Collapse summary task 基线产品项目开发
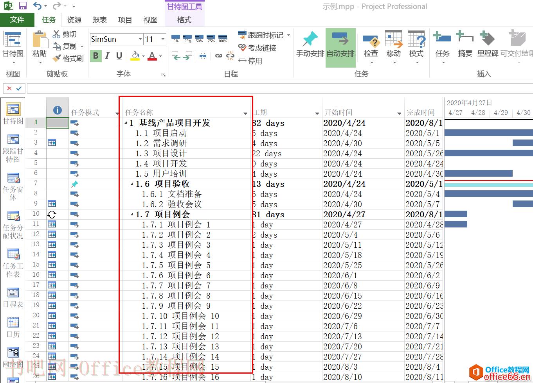Screen dimensions: 533x383 pyautogui.click(x=126, y=123)
